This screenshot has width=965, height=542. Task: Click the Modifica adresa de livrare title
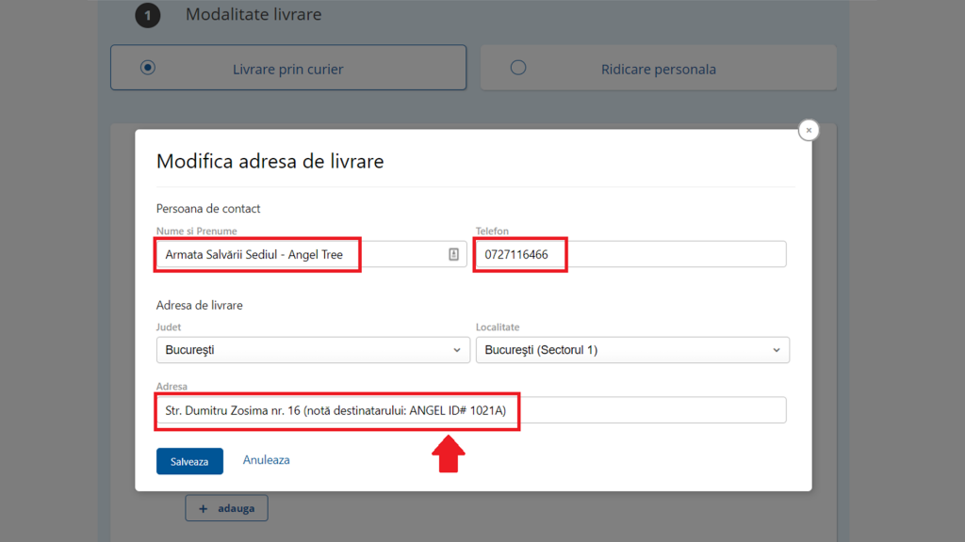[270, 161]
